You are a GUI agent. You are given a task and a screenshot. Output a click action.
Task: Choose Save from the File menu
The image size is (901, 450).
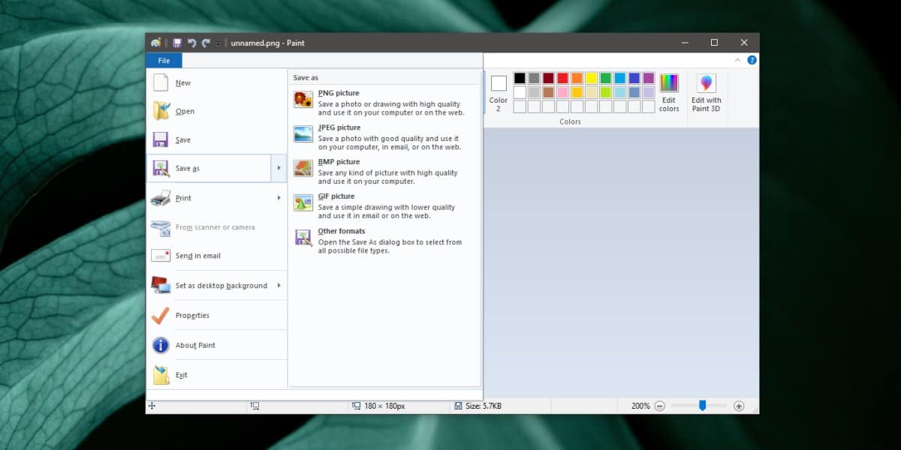point(217,139)
